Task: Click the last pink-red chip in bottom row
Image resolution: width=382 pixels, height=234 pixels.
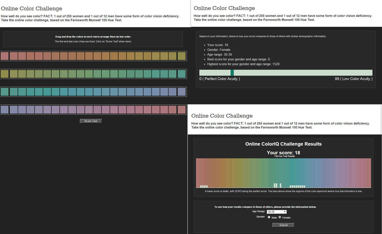Action: coord(181,110)
